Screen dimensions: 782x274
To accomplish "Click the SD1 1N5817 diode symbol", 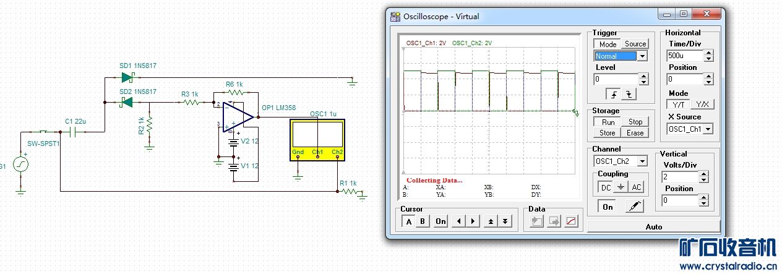I will 129,77.
